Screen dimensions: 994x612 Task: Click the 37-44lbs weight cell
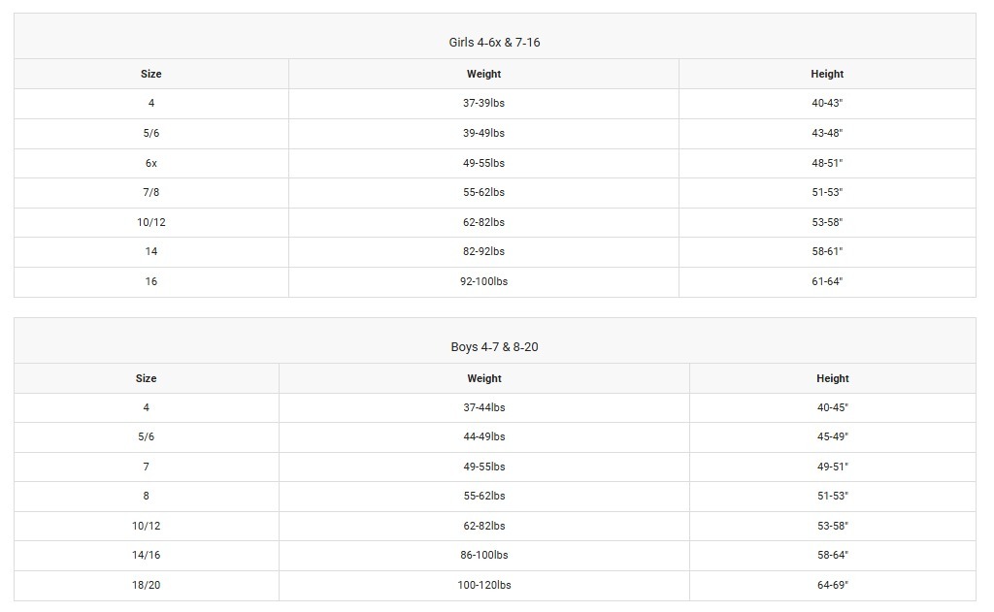(x=483, y=407)
